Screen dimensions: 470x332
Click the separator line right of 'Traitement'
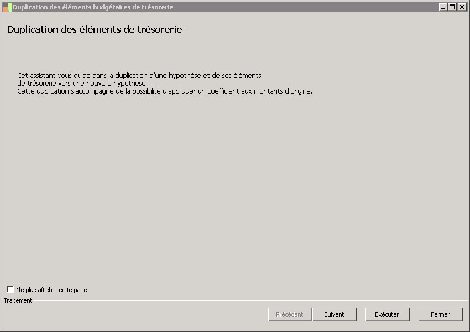tap(249, 300)
